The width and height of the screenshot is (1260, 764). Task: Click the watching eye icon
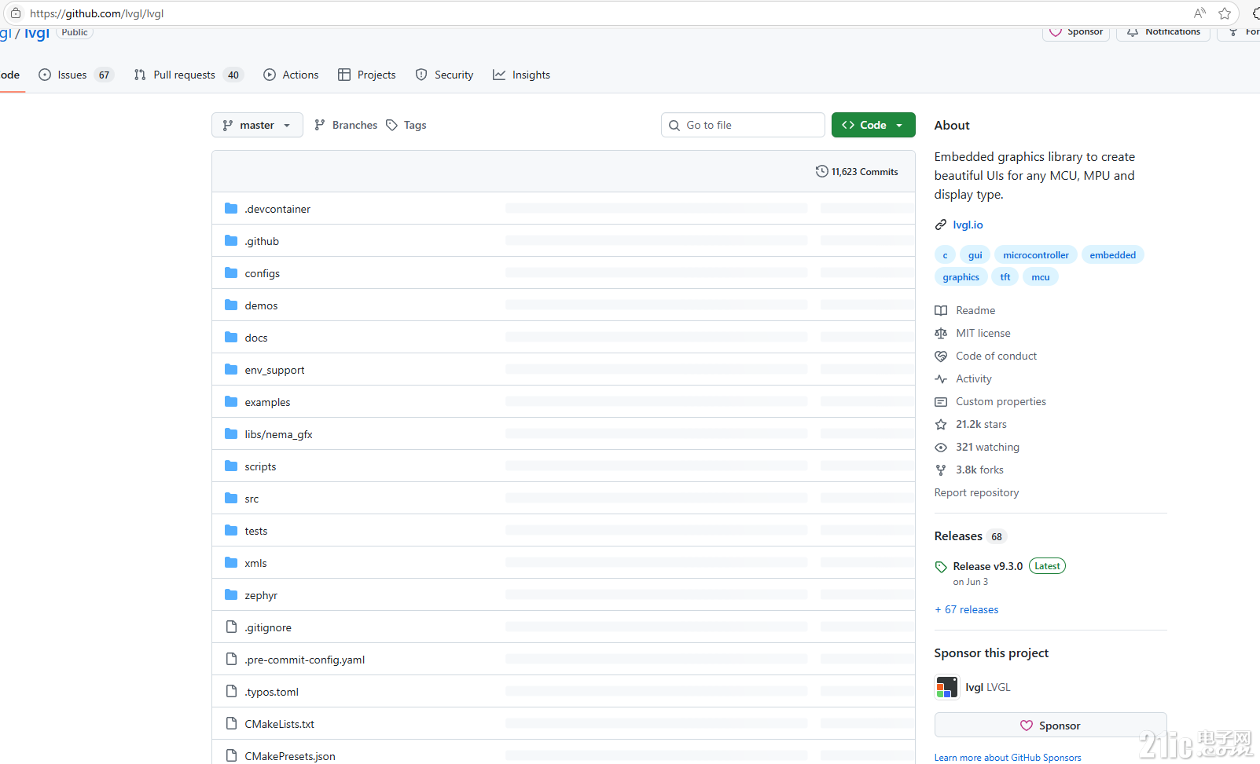point(941,447)
